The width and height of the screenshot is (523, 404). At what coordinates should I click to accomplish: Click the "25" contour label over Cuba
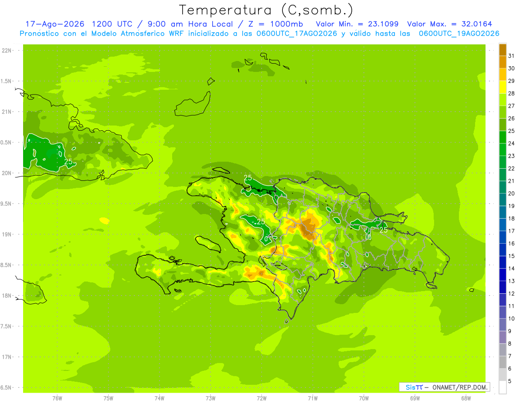coord(68,162)
